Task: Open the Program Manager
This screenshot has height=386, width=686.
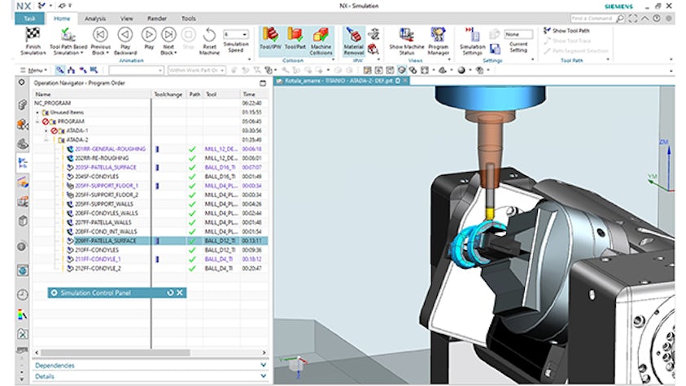Action: tap(438, 42)
